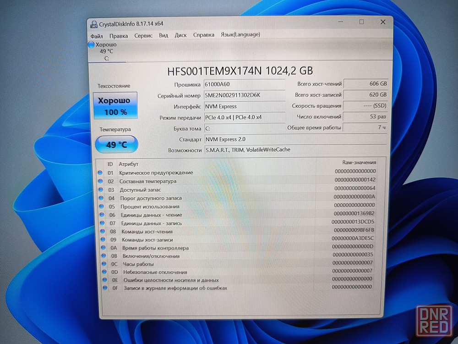This screenshot has width=458, height=344.
Task: Open the Вид menu
Action: click(x=164, y=35)
